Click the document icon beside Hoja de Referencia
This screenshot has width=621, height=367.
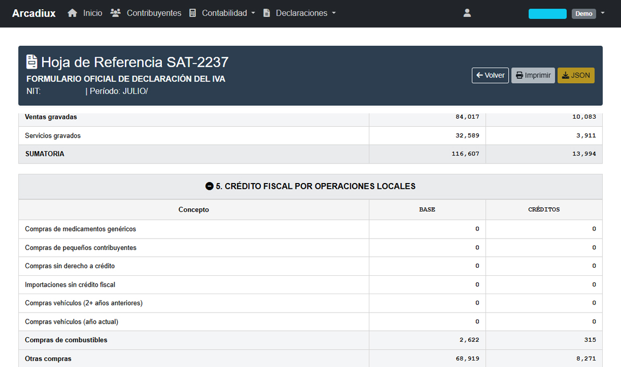(x=31, y=62)
